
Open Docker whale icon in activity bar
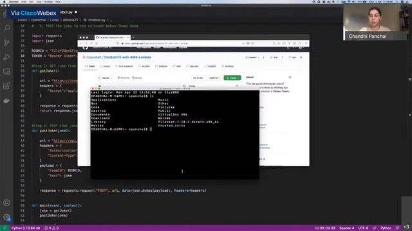[7, 101]
